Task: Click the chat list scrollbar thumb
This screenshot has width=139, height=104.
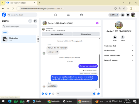Action: 38,39
